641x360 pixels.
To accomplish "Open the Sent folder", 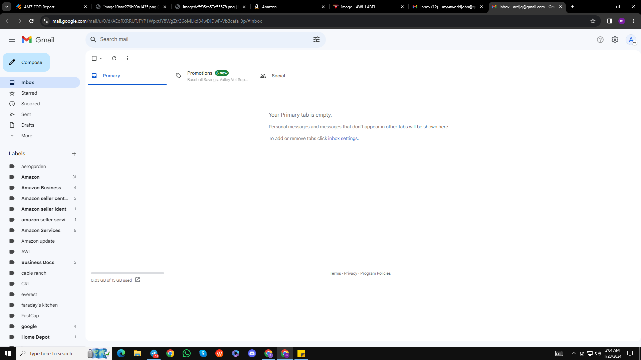I will tap(40, 114).
